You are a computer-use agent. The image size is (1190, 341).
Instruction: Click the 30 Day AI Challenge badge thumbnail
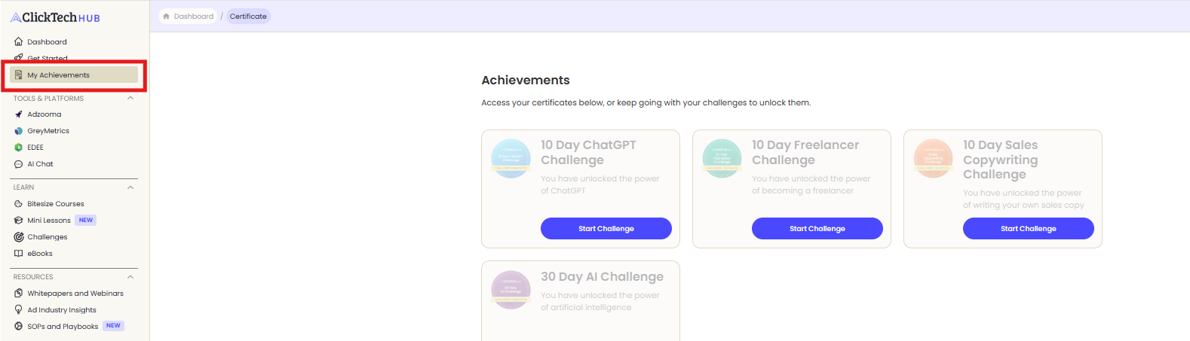[511, 290]
